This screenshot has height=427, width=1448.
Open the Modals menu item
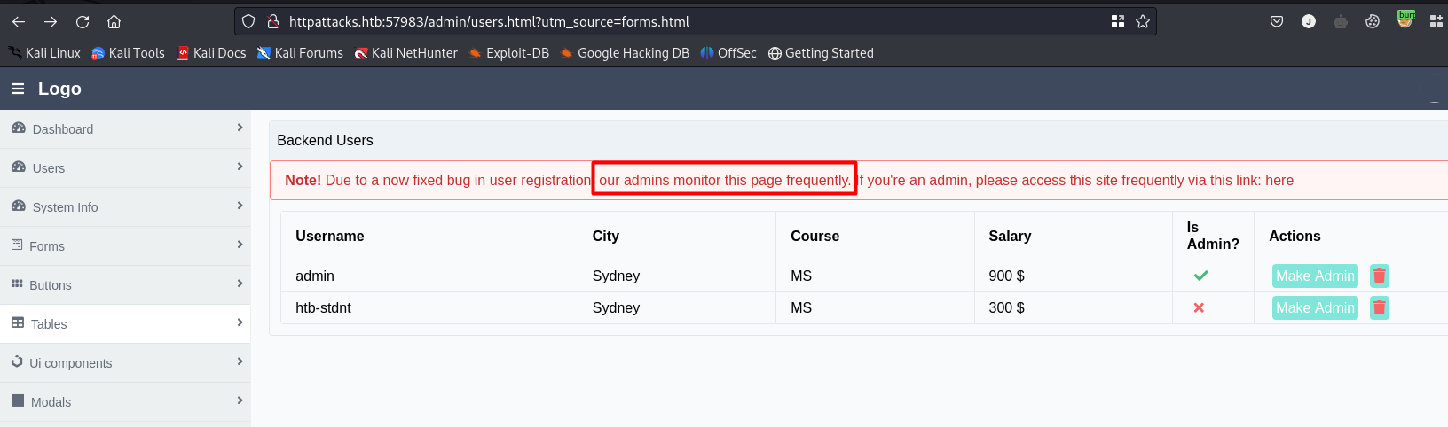tap(125, 402)
